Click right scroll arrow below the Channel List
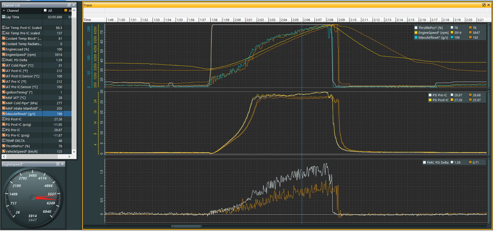The width and height of the screenshot is (493, 231). 69,156
